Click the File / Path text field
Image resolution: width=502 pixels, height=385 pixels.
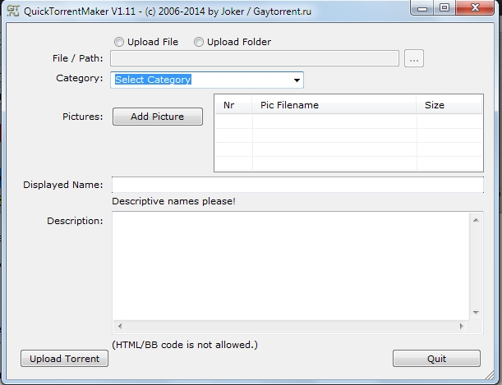[x=255, y=58]
